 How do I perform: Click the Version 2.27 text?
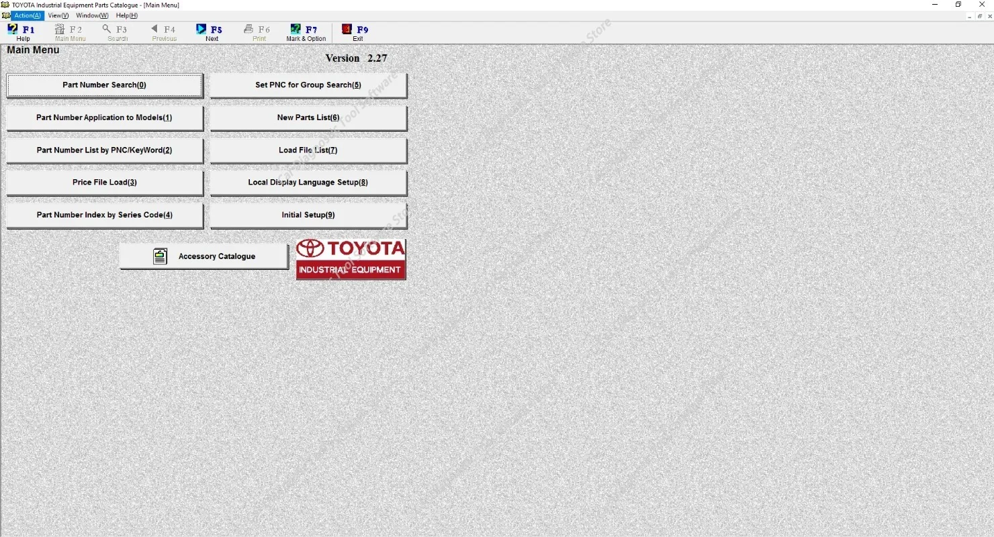[356, 58]
